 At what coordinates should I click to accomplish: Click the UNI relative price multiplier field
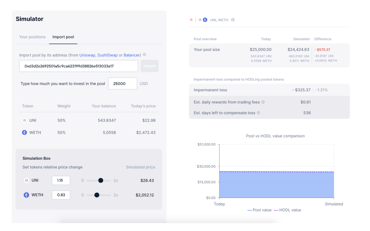tap(61, 180)
